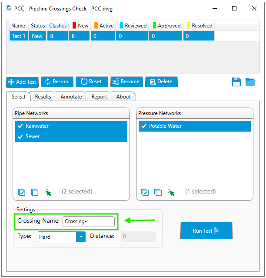Click the Resolved column header
This screenshot has height=278, width=266.
(199, 26)
